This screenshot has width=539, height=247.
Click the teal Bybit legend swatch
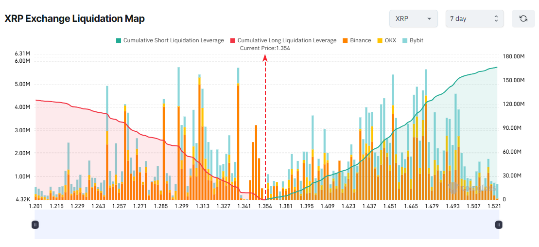point(405,40)
